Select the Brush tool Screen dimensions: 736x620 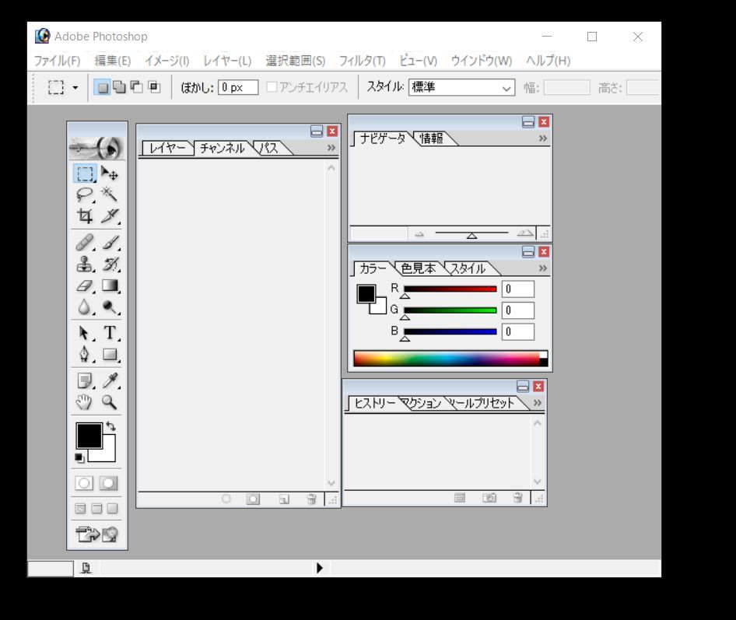(110, 243)
